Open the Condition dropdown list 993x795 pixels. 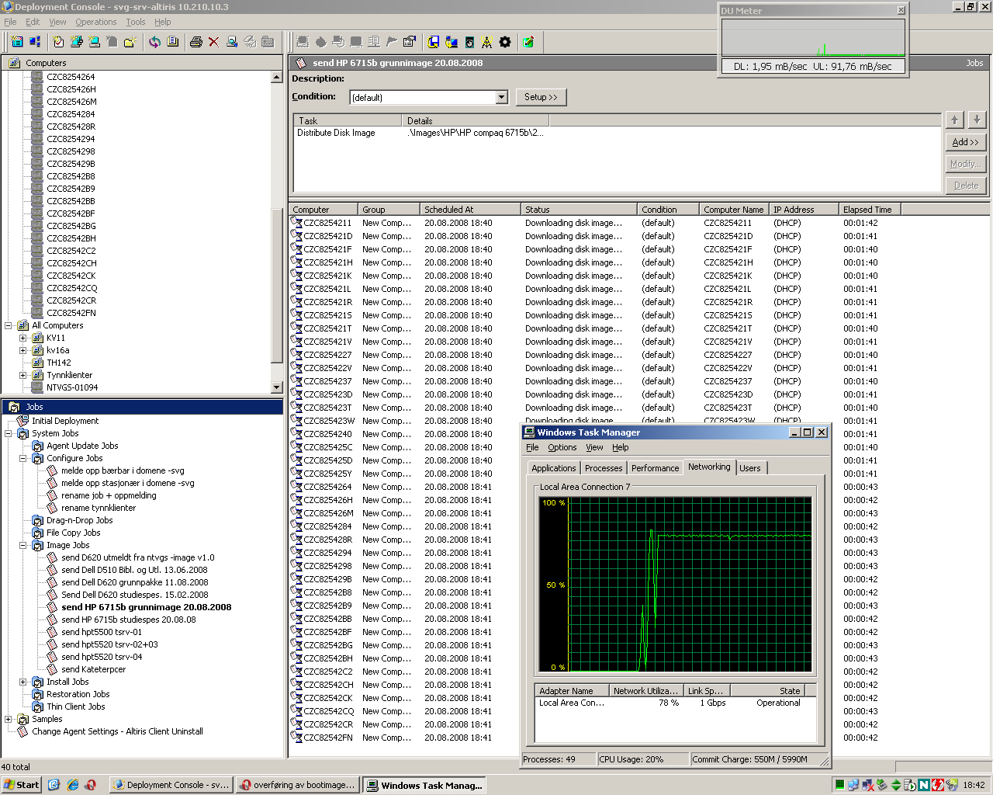point(501,97)
